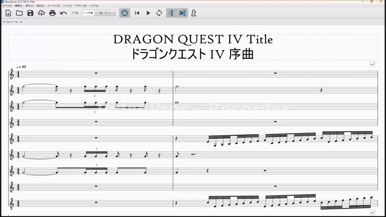386x217 pixels.
Task: Save the score with the floppy disk icon
Action: click(30, 13)
